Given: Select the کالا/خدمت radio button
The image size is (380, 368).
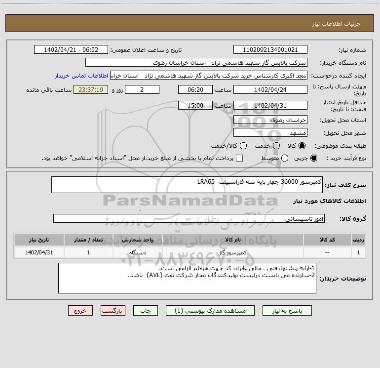Looking at the screenshot, I should tap(243, 146).
